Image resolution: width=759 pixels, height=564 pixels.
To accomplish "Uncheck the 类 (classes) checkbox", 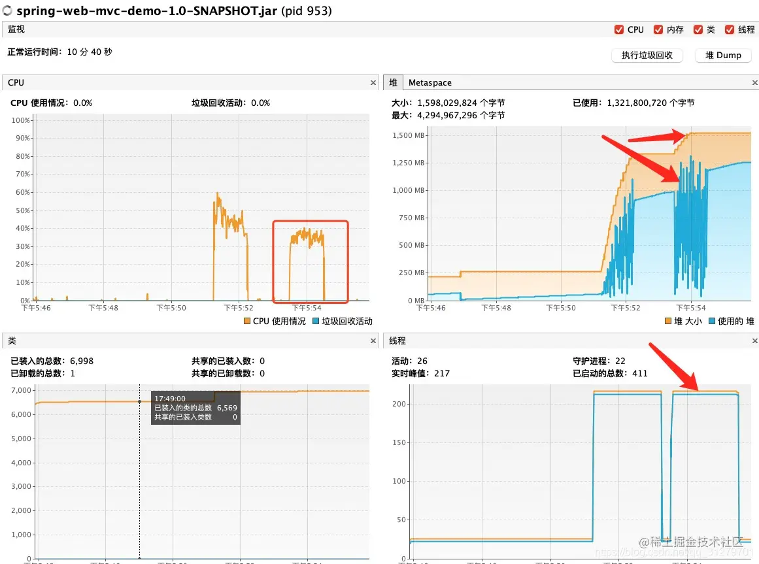I will [x=698, y=29].
